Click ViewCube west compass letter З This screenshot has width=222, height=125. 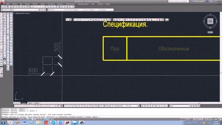click(x=204, y=21)
